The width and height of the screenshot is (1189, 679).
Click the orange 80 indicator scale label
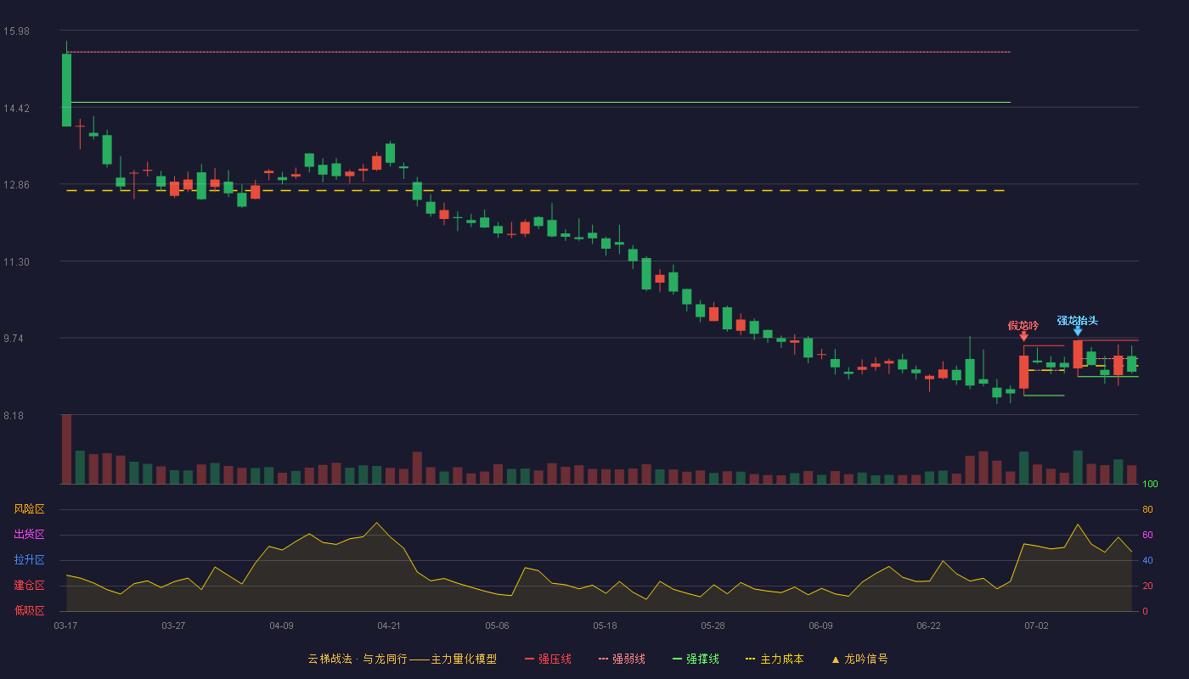point(1147,509)
